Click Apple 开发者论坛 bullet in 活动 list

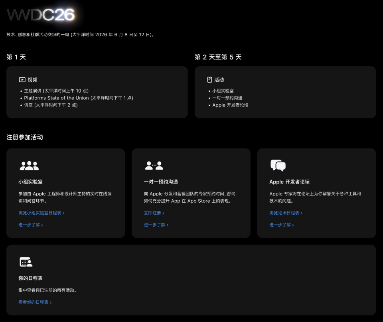[x=230, y=105]
